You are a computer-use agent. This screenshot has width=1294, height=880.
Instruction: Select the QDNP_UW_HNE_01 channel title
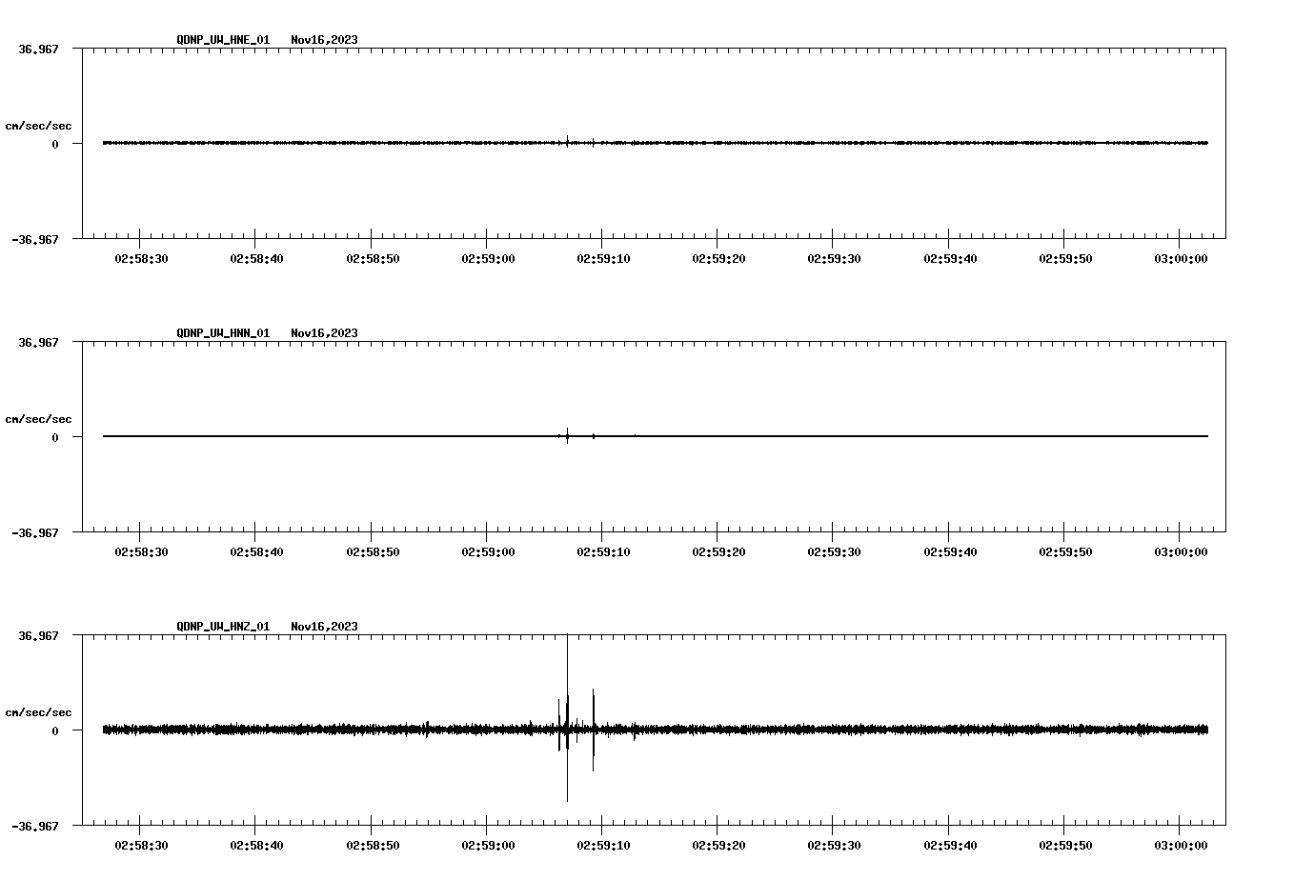click(x=223, y=40)
